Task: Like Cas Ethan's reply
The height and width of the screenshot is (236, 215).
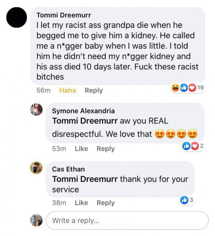Action: 81,203
